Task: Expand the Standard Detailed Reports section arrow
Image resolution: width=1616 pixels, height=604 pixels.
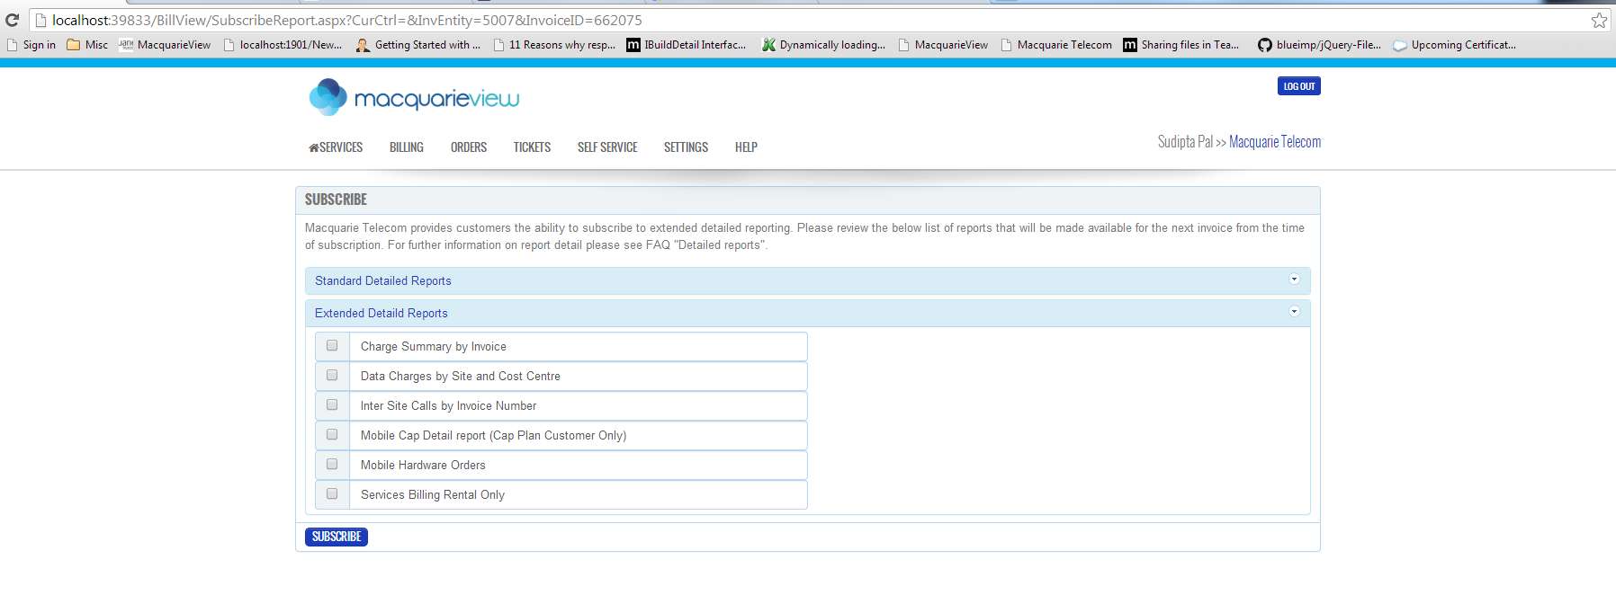Action: click(x=1294, y=280)
